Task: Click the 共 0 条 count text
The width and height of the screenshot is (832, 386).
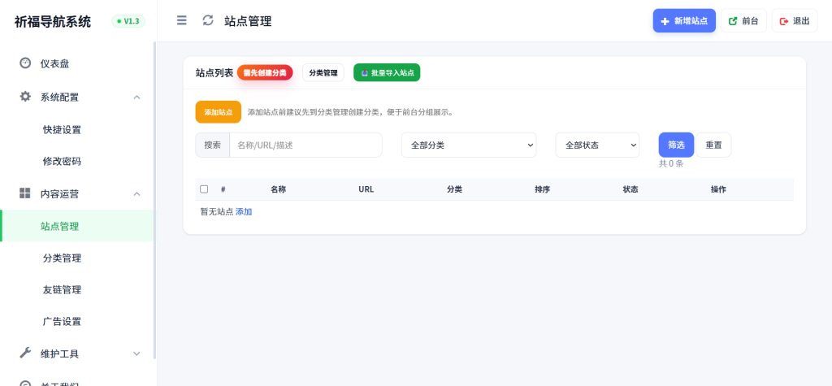Action: 671,163
